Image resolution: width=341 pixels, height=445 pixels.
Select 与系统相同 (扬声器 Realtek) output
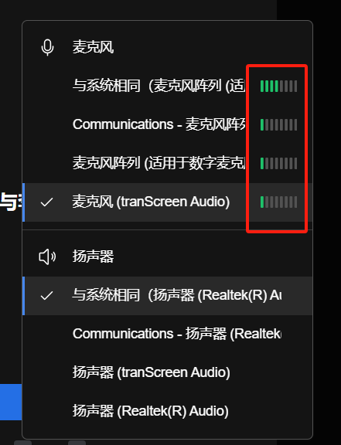167,296
